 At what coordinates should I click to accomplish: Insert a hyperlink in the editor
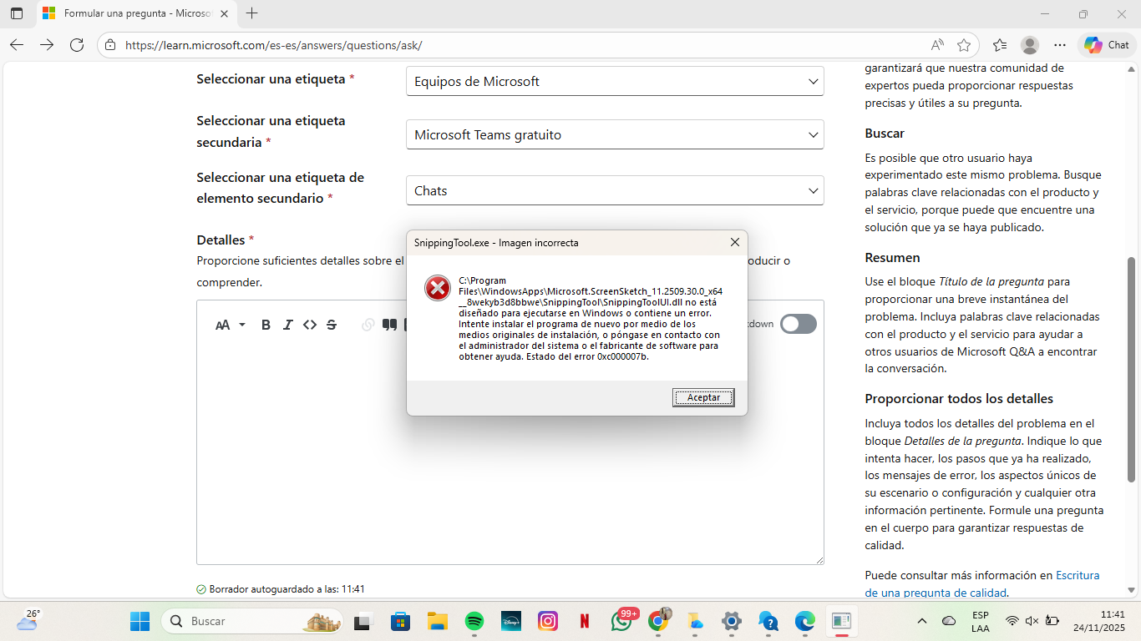point(368,325)
